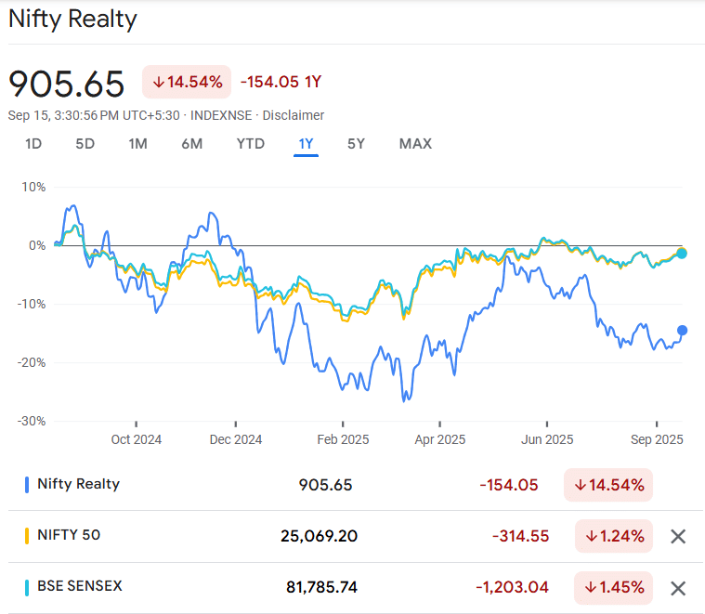Choose the 1Y range tab

[x=306, y=144]
